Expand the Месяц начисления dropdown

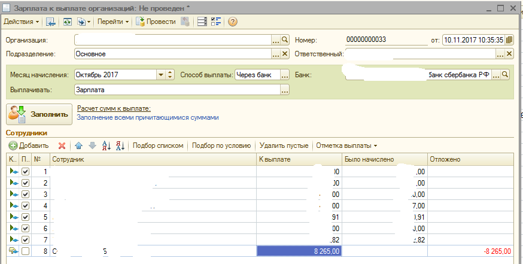pos(160,75)
